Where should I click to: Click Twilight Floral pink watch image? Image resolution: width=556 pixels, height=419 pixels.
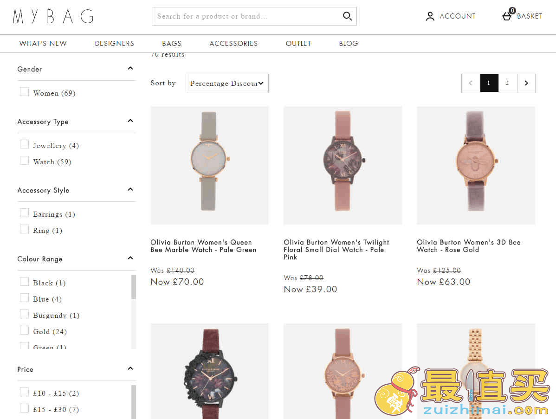click(343, 165)
